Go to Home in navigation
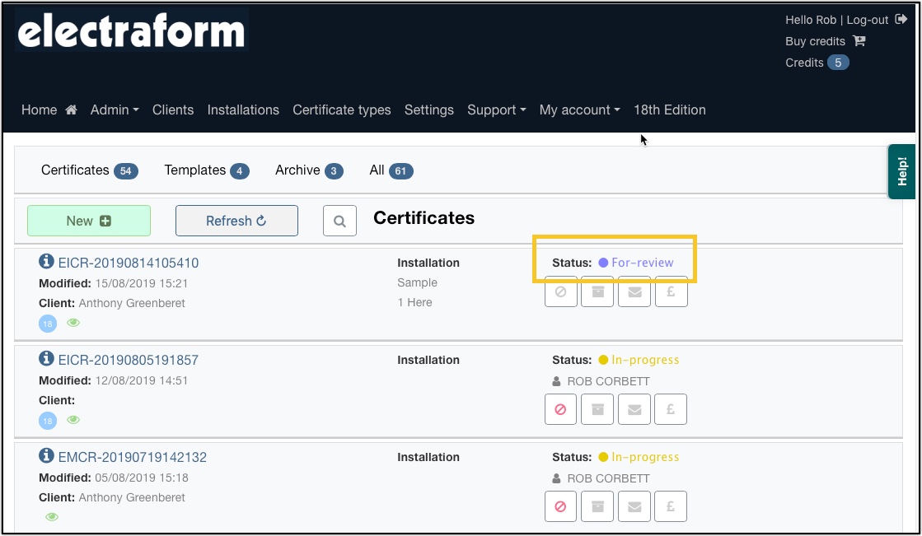This screenshot has height=536, width=922. [49, 110]
